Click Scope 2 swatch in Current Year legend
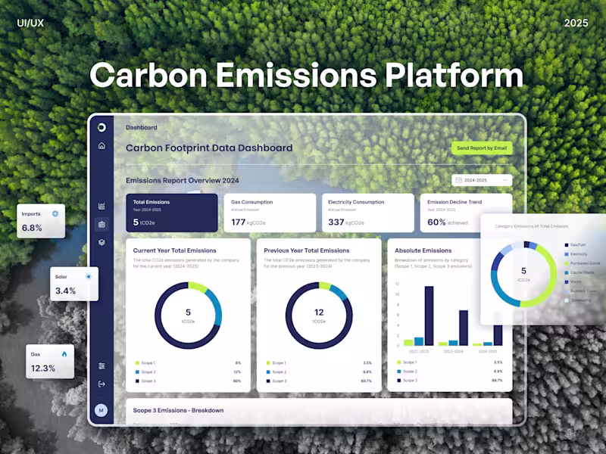Screen dimensions: 606x454 click(x=137, y=372)
